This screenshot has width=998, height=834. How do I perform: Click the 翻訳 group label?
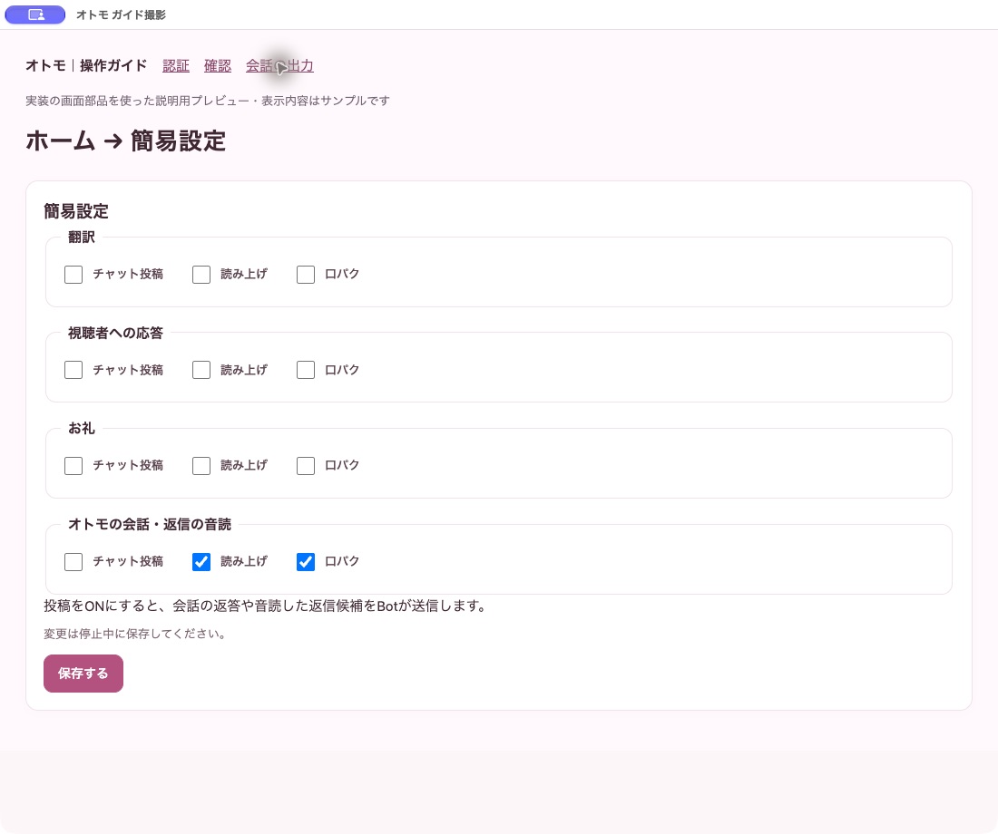(x=82, y=238)
